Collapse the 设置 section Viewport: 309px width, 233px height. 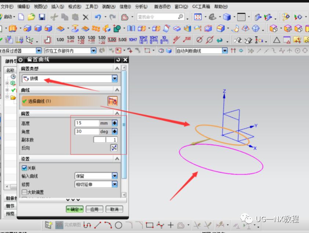coord(117,159)
